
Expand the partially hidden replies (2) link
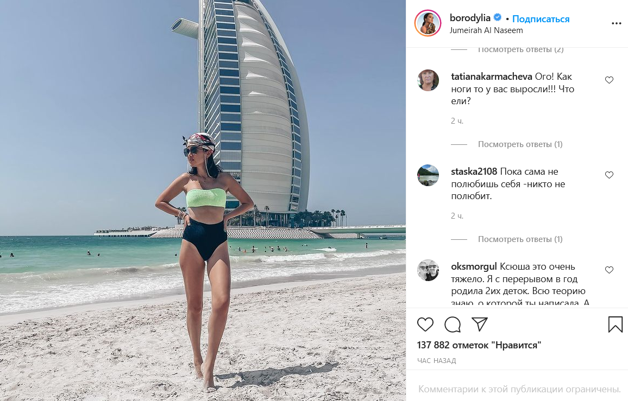click(x=520, y=49)
